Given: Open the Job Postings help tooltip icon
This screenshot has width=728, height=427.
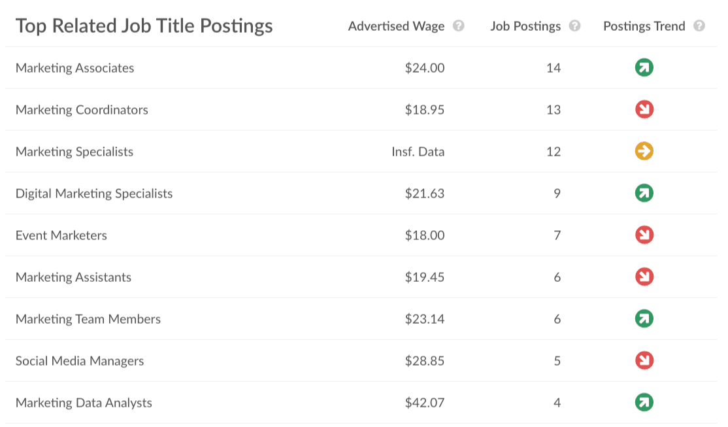Looking at the screenshot, I should (x=574, y=26).
